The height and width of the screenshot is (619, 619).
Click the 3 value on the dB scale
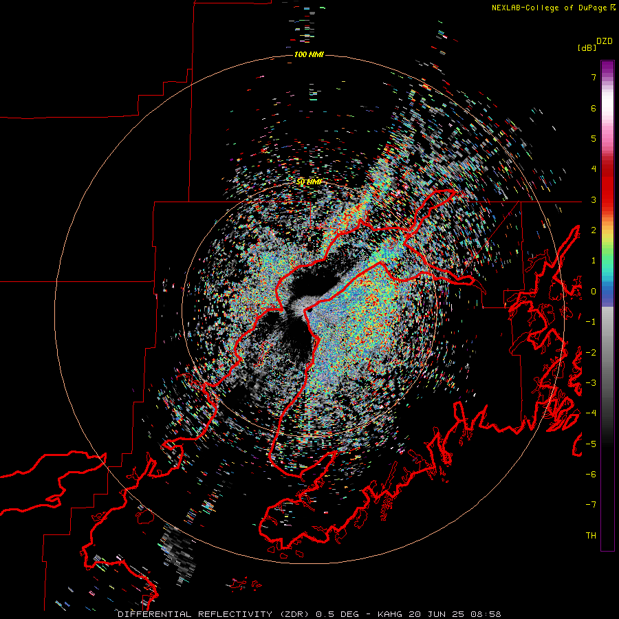[x=594, y=199]
